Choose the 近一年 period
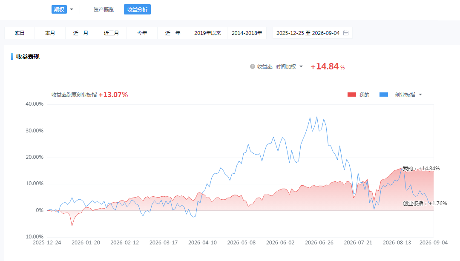The width and height of the screenshot is (460, 261). (x=172, y=33)
